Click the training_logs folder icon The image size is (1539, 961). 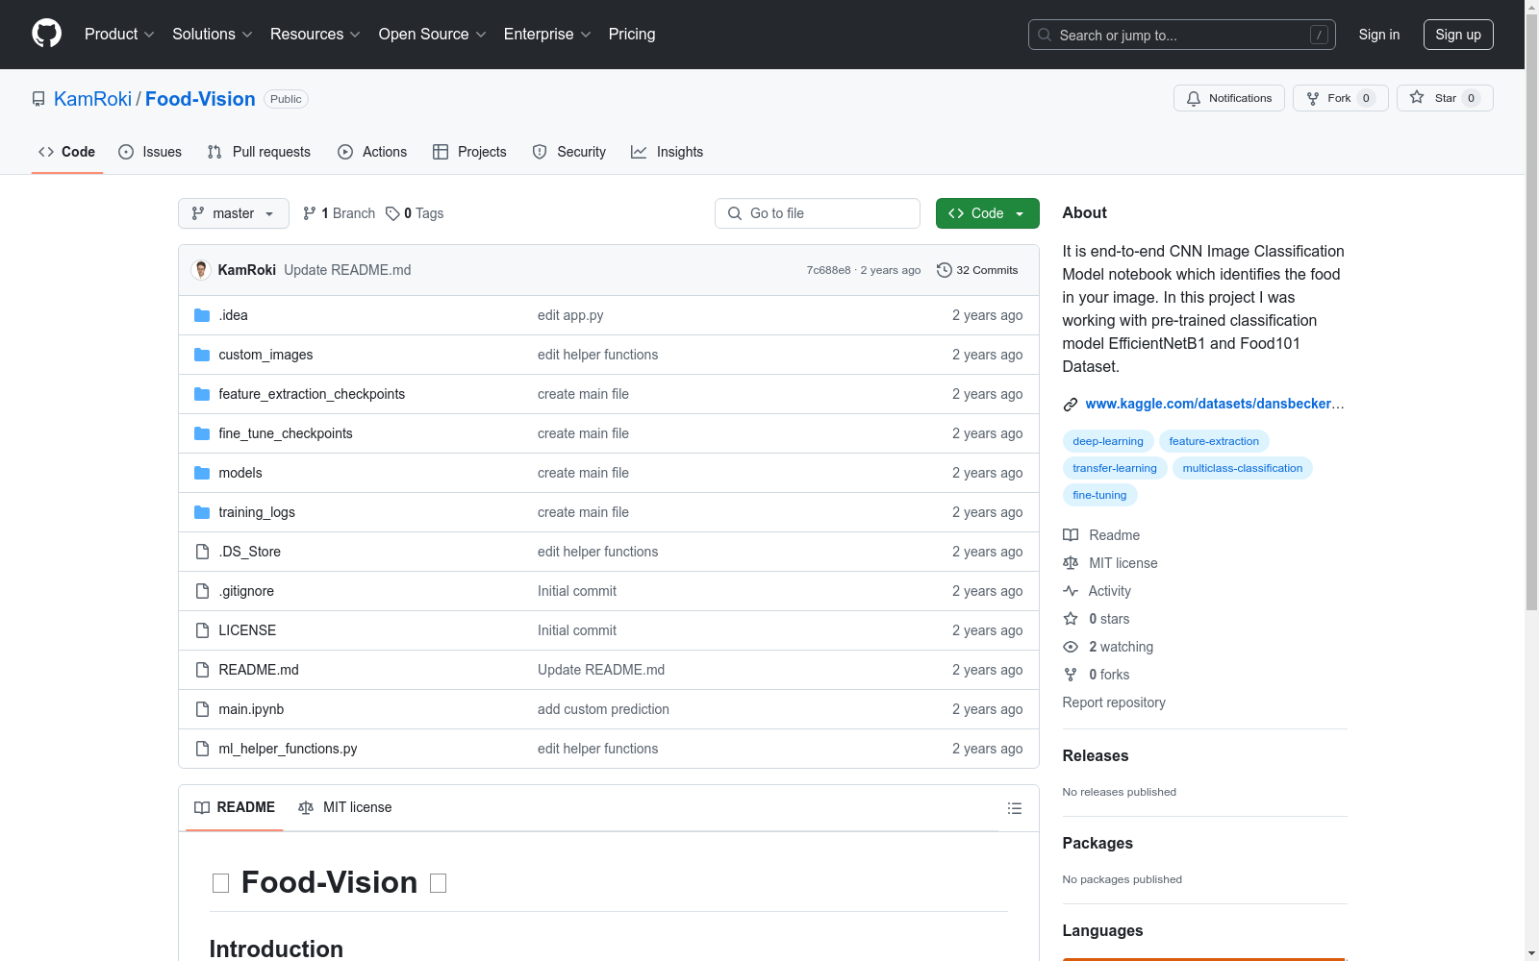(x=202, y=512)
